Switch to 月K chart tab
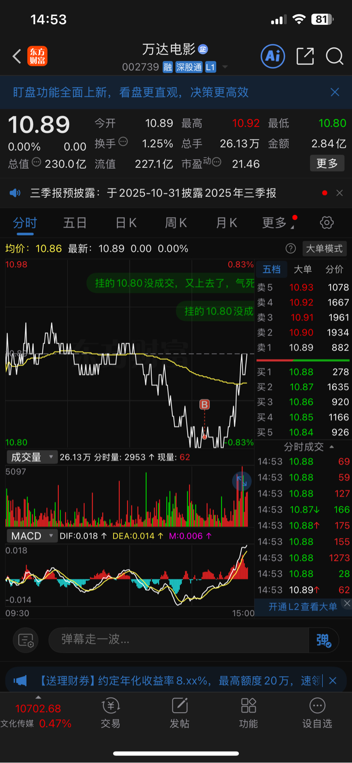 pyautogui.click(x=226, y=223)
